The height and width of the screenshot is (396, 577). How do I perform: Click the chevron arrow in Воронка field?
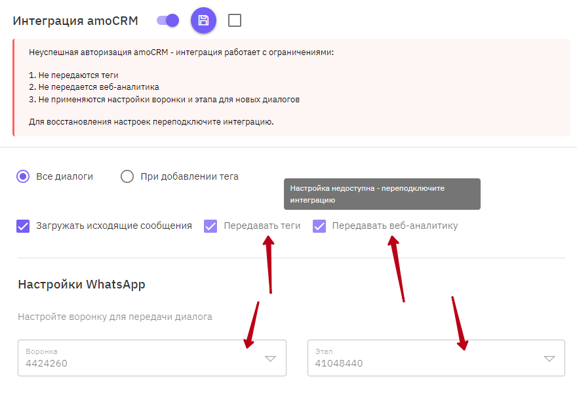[270, 359]
